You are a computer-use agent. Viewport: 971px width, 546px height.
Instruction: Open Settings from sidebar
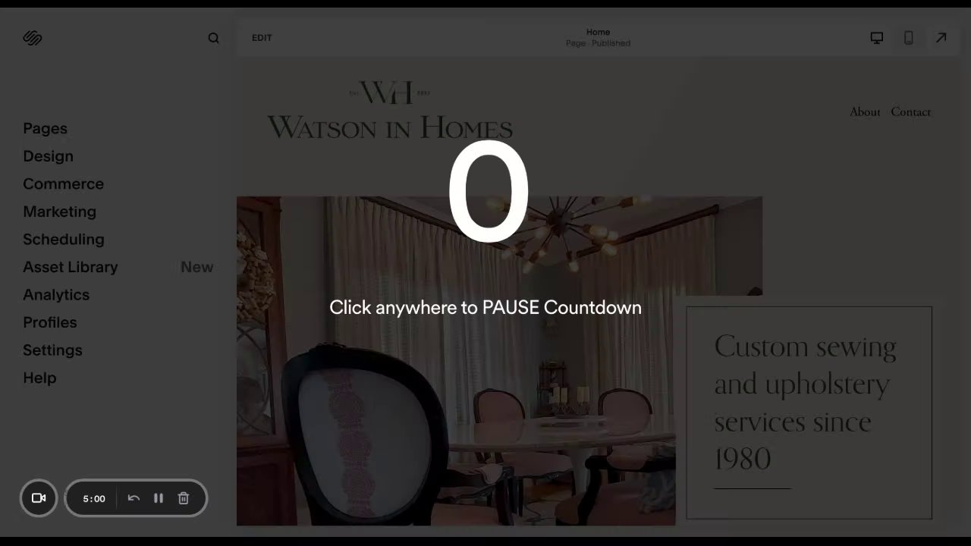click(x=52, y=350)
